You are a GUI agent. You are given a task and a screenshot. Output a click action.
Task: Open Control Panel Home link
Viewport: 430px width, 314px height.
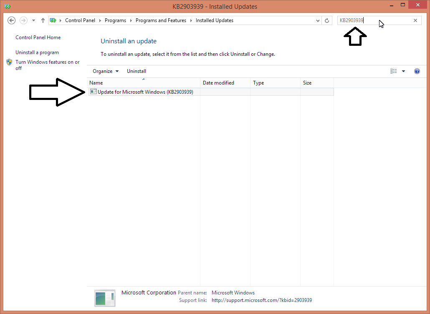pos(38,37)
